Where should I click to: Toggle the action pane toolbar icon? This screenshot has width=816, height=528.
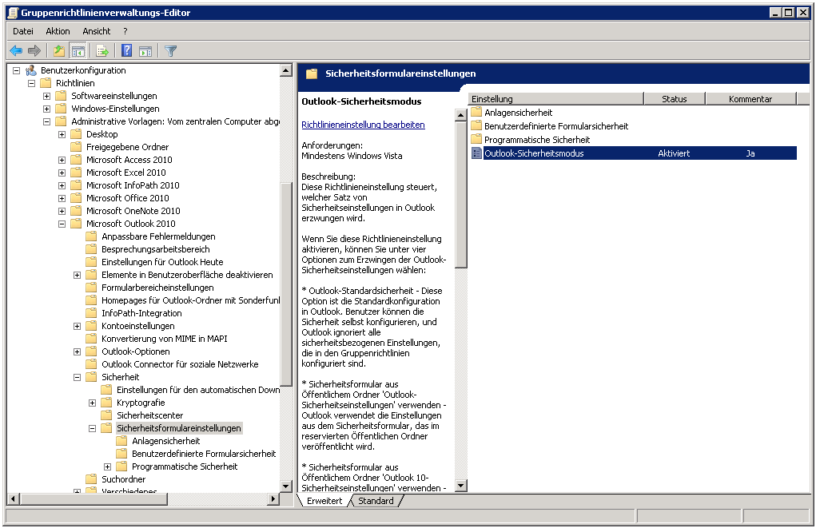coord(145,50)
